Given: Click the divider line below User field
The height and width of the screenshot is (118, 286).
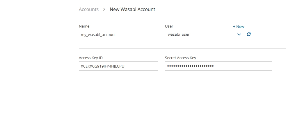Looking at the screenshot, I should 182,48.
